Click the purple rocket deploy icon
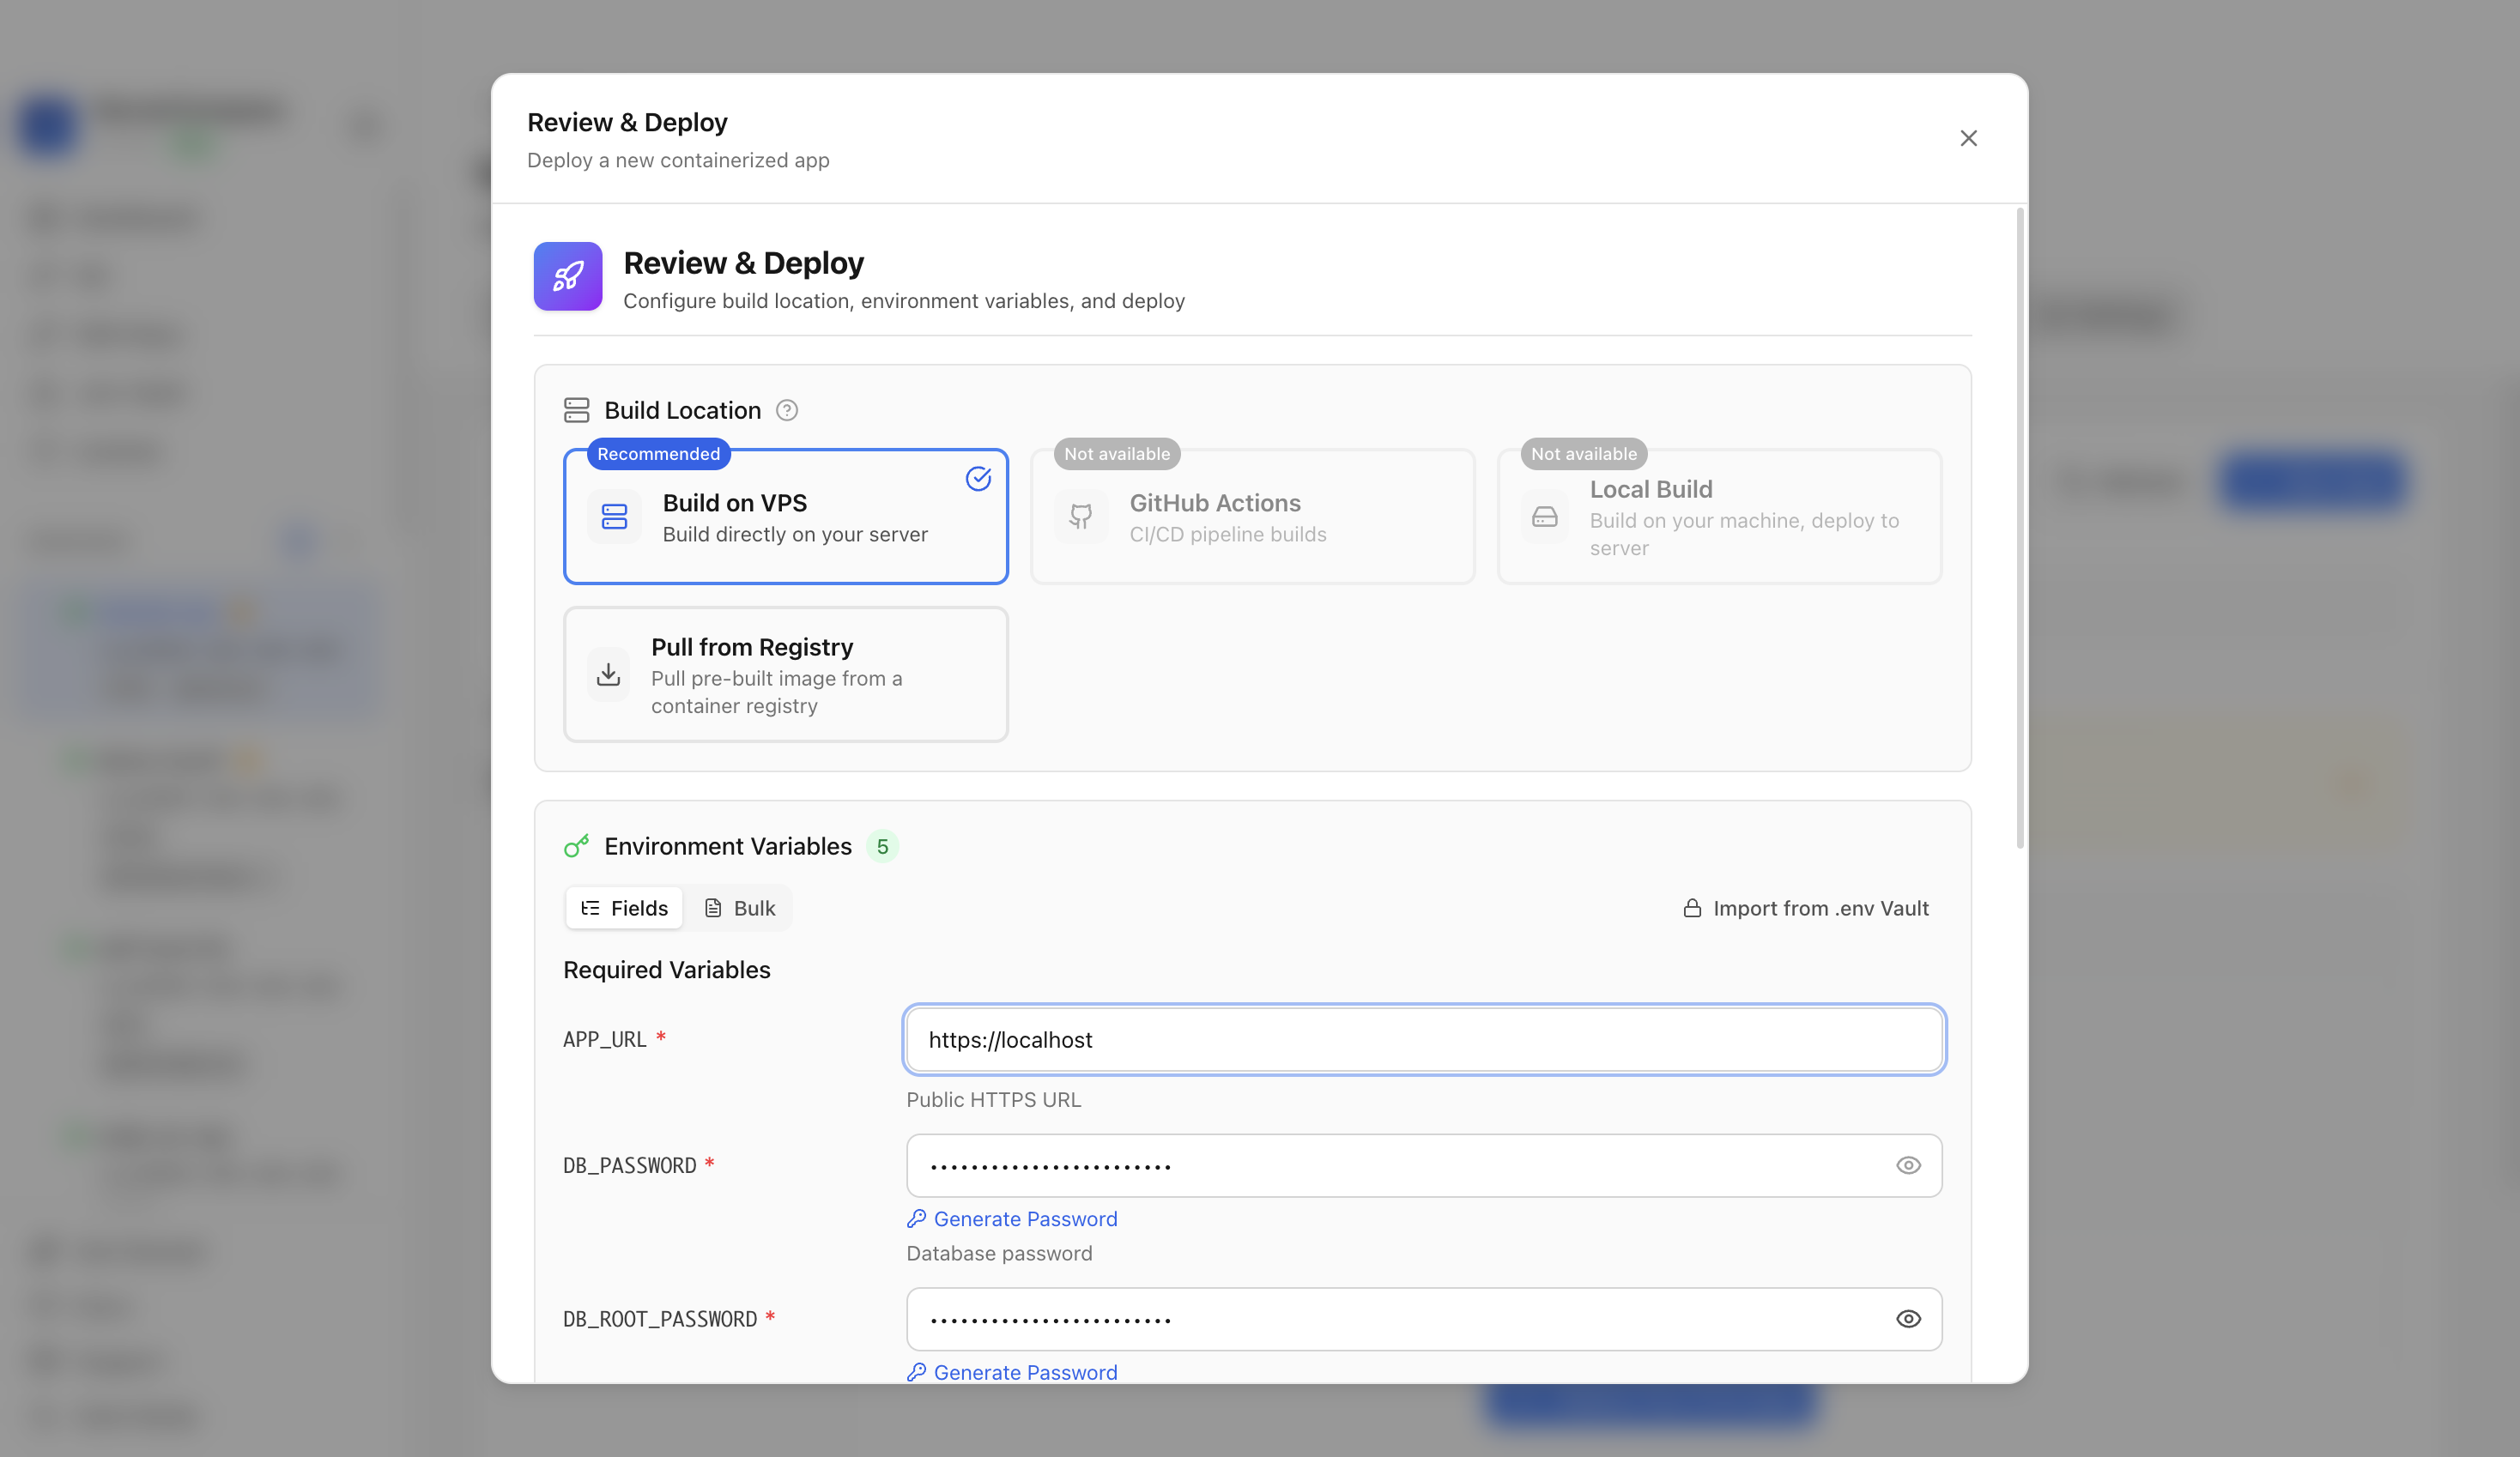 click(568, 276)
